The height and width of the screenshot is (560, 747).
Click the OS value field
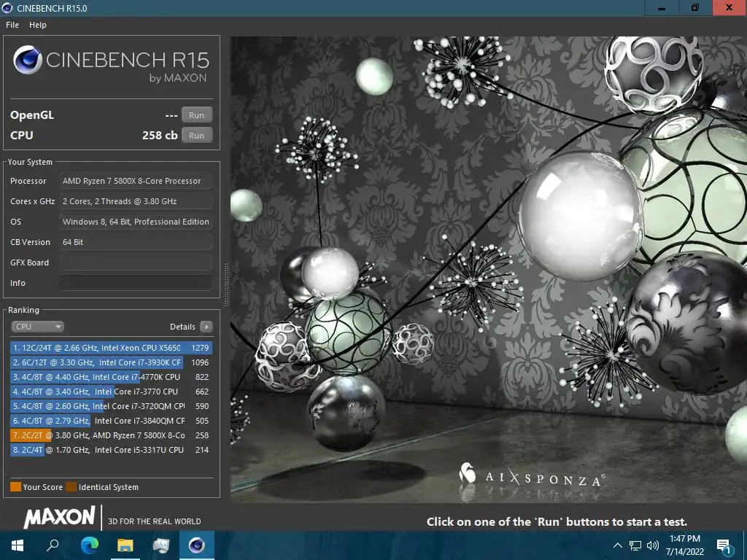136,222
